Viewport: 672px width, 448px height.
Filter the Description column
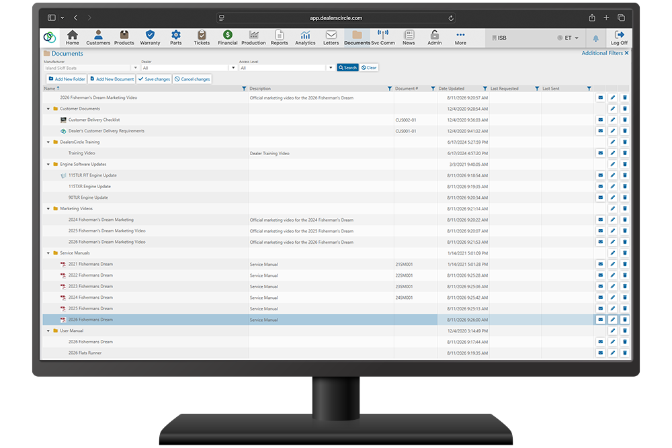[x=390, y=89]
